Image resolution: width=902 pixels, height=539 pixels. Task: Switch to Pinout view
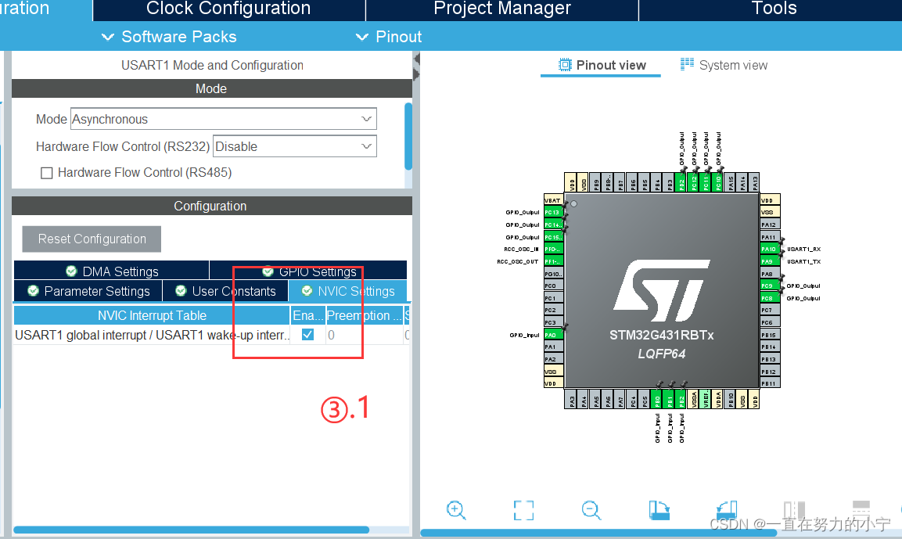(x=602, y=65)
